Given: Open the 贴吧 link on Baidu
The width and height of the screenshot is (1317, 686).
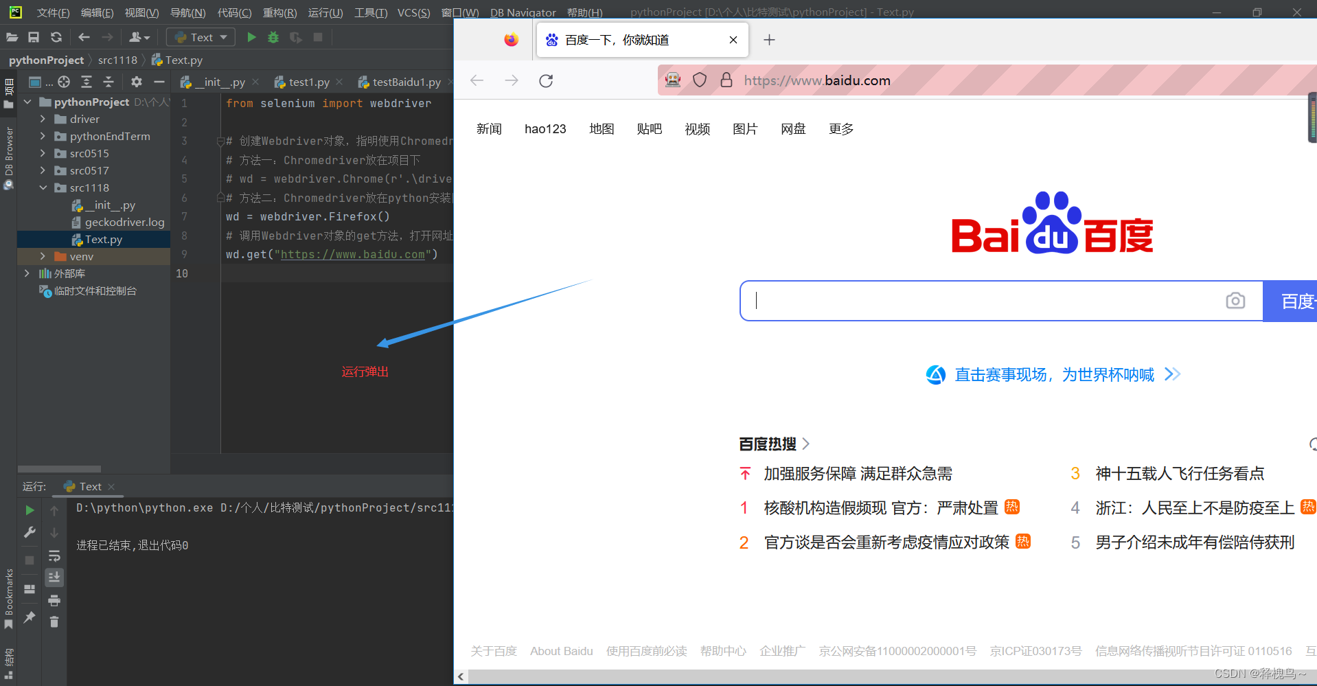Looking at the screenshot, I should (649, 128).
